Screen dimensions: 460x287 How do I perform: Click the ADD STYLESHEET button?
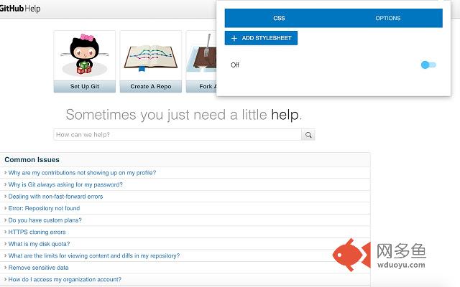pos(261,38)
